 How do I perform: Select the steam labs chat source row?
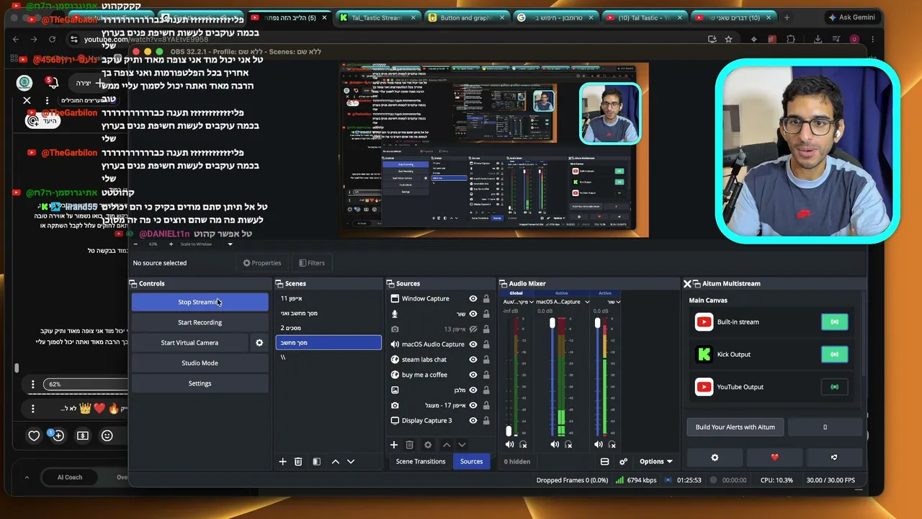[x=440, y=360]
